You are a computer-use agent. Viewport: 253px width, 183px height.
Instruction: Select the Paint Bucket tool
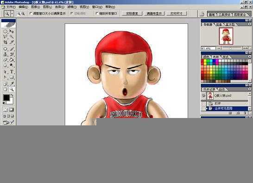(11, 60)
